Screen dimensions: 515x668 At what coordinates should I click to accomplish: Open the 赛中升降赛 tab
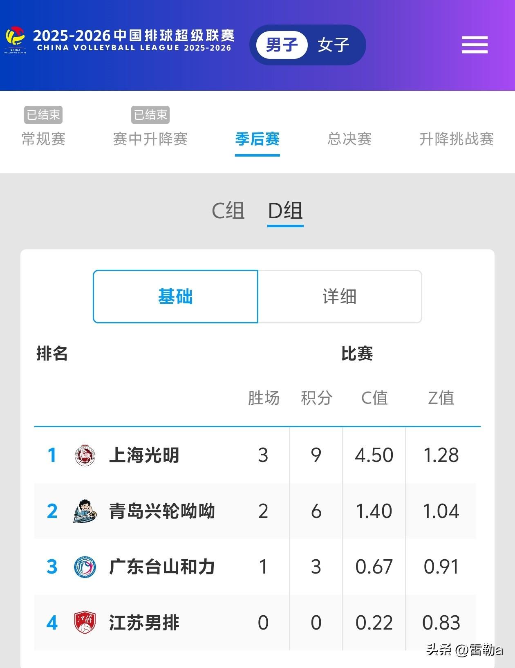(x=150, y=139)
